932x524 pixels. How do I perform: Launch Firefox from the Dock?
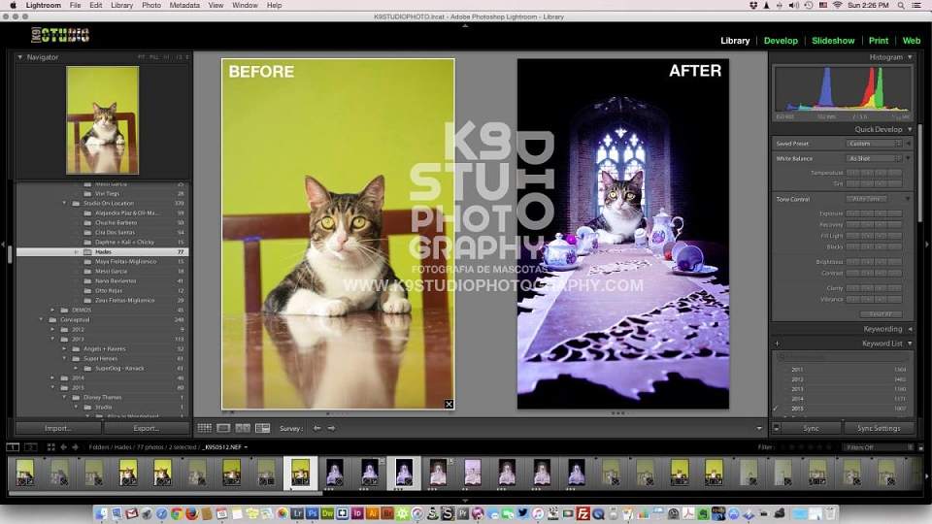click(x=191, y=513)
